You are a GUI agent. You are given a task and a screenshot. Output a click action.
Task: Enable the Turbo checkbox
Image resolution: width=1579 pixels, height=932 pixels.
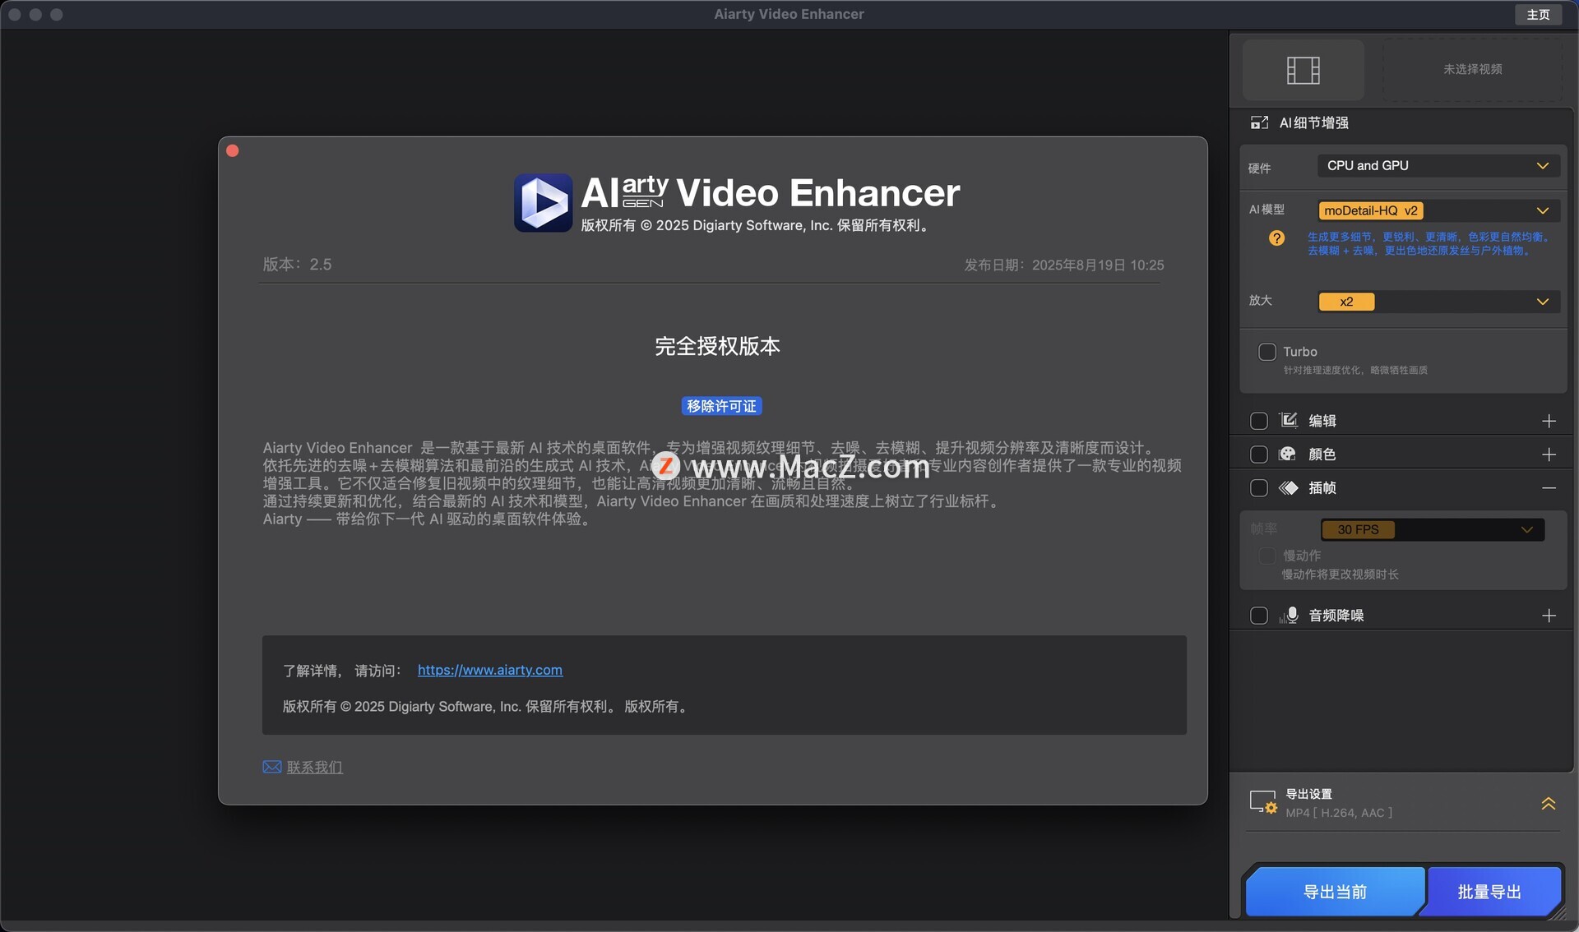1267,352
